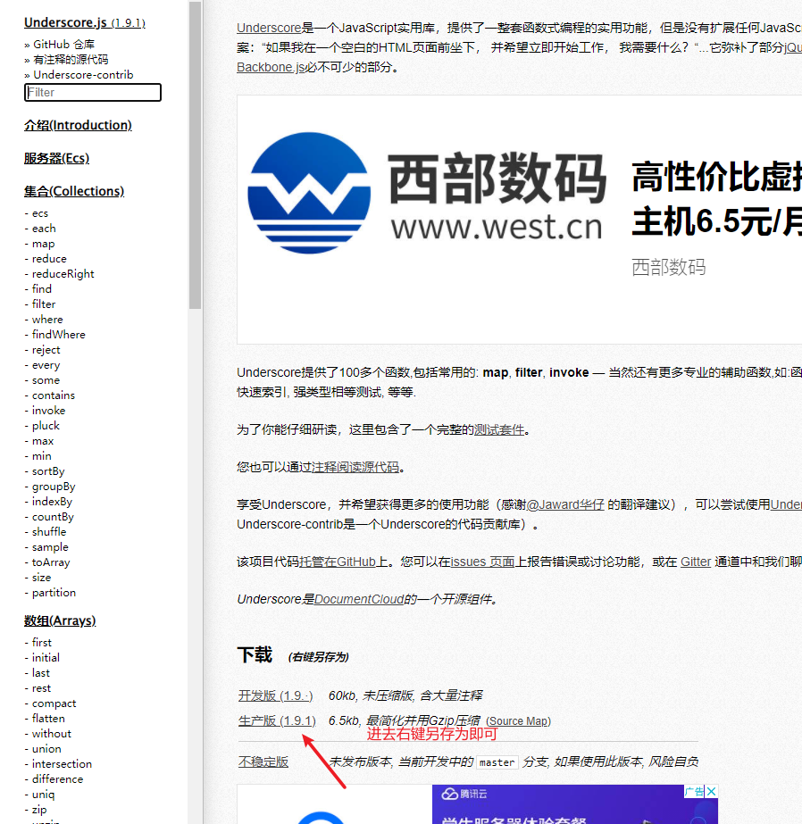Open the Source Map link
Viewport: 802px width, 824px height.
click(x=518, y=721)
